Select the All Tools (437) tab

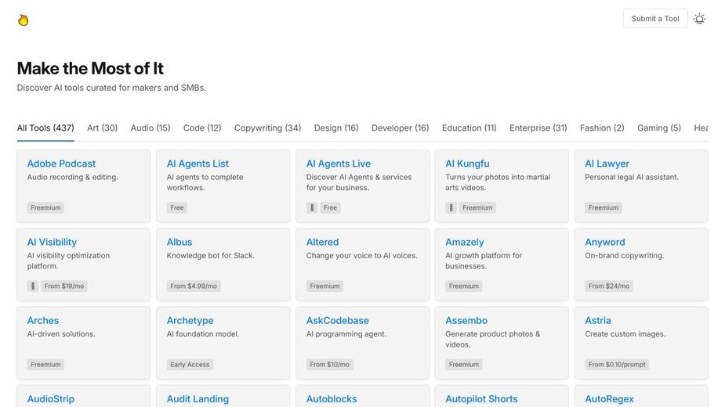tap(45, 128)
